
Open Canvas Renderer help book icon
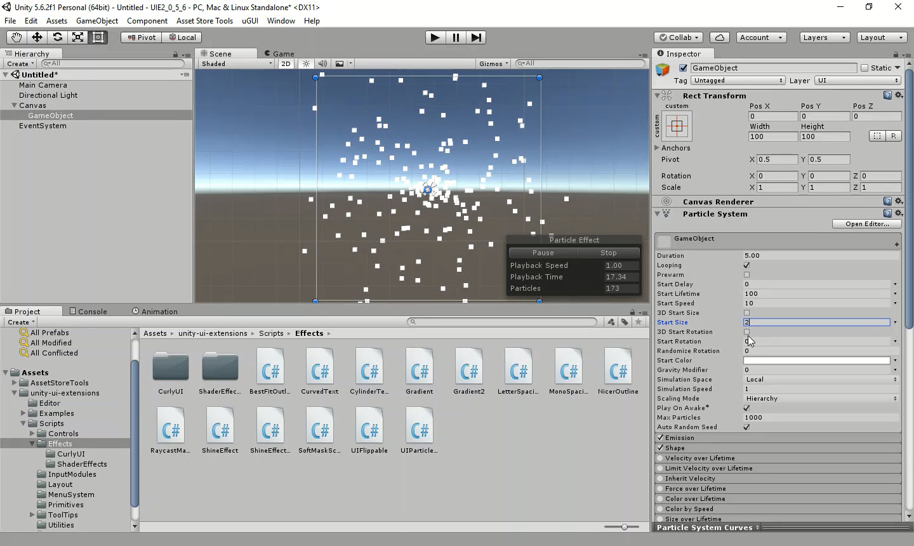(887, 201)
